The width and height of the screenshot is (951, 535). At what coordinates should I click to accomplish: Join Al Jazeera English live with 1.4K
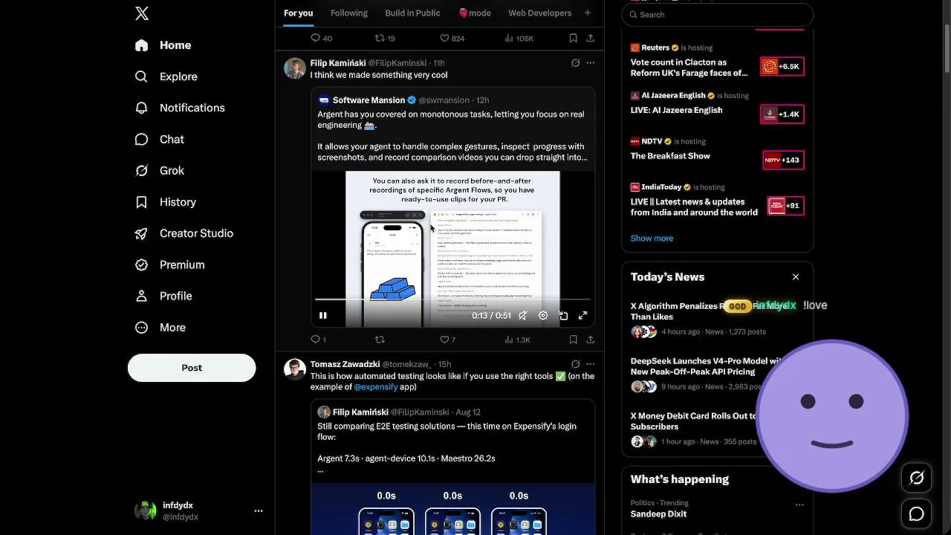click(782, 114)
